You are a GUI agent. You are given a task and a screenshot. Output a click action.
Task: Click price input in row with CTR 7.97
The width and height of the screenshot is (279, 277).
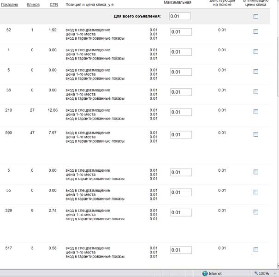(181, 135)
